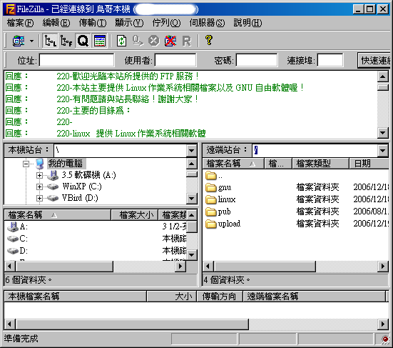The height and width of the screenshot is (348, 393).
Task: Click the red status indicator icon
Action: tap(384, 339)
